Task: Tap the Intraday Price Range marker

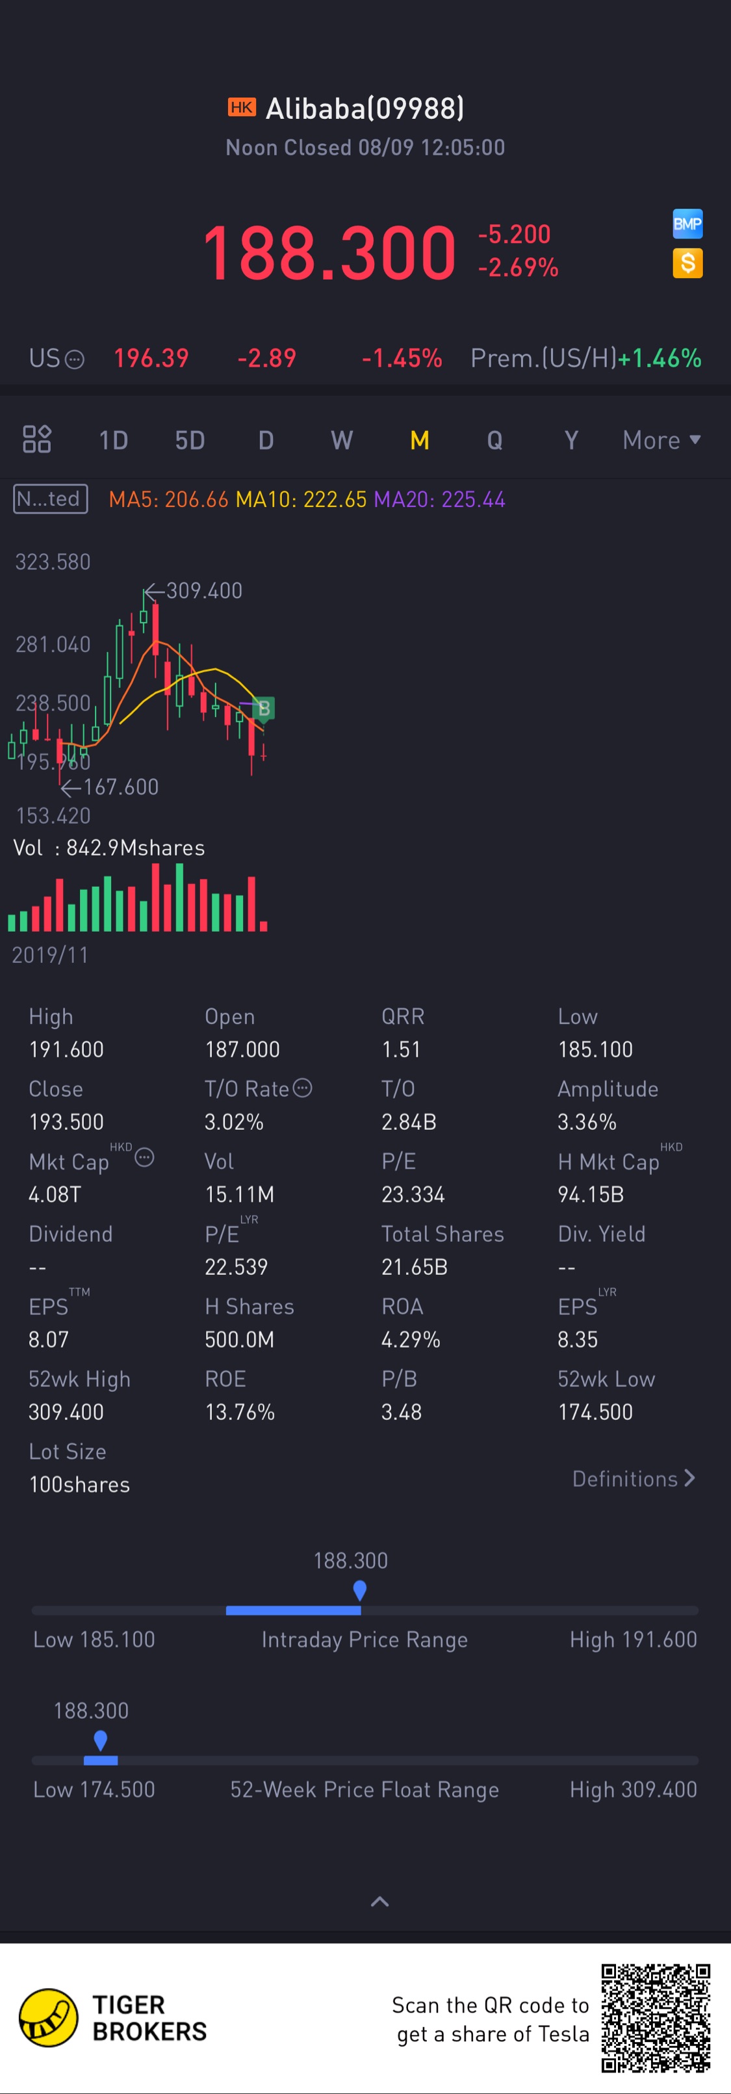Action: (360, 1590)
